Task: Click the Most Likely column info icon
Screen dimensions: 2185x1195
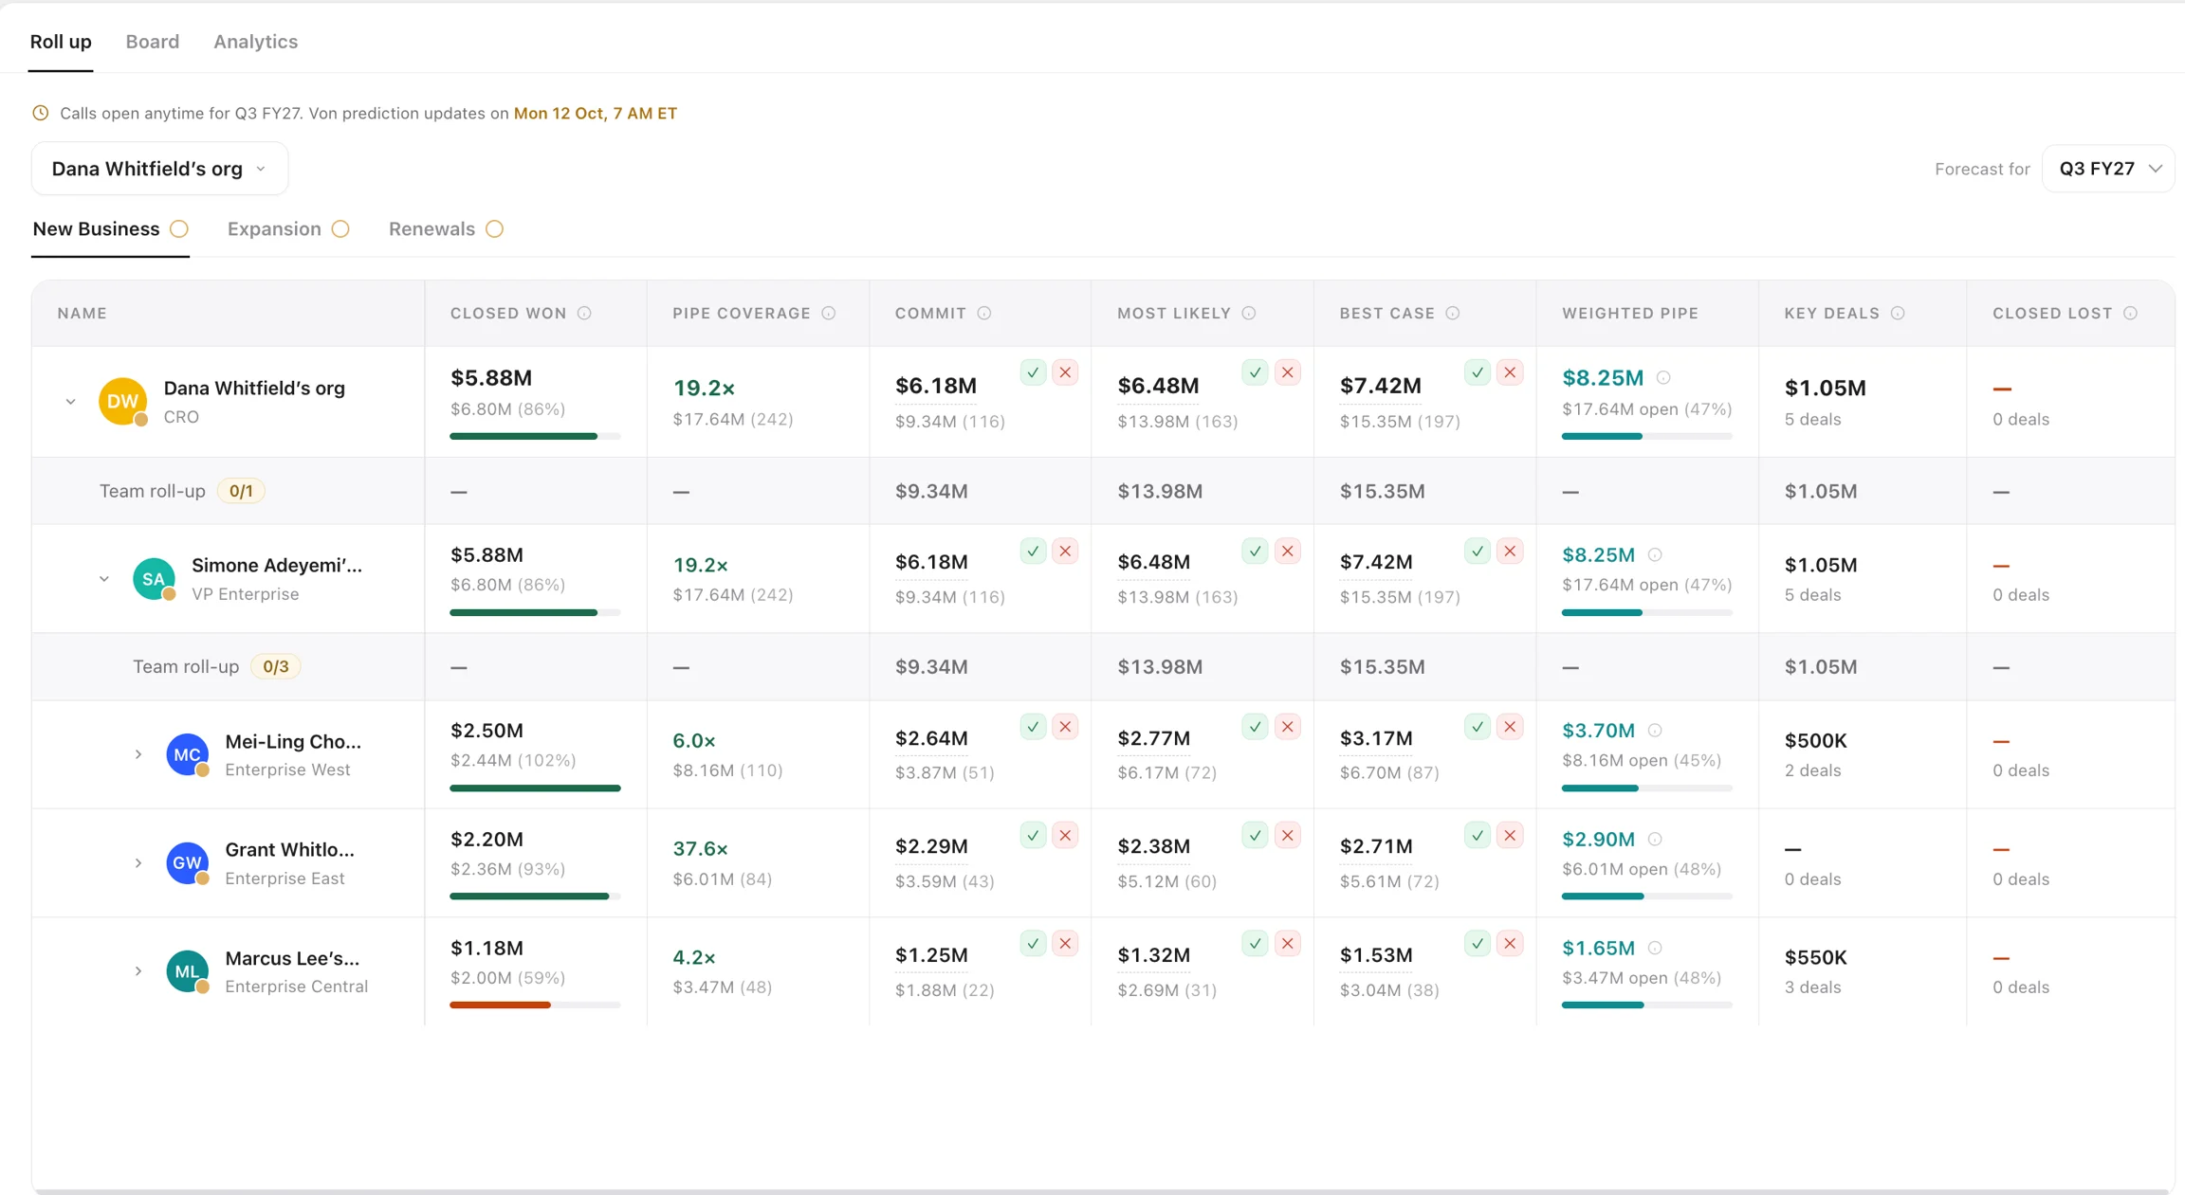Action: pos(1249,314)
